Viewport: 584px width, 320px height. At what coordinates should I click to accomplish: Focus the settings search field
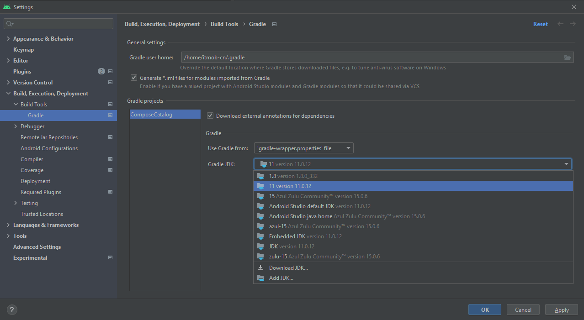click(58, 24)
